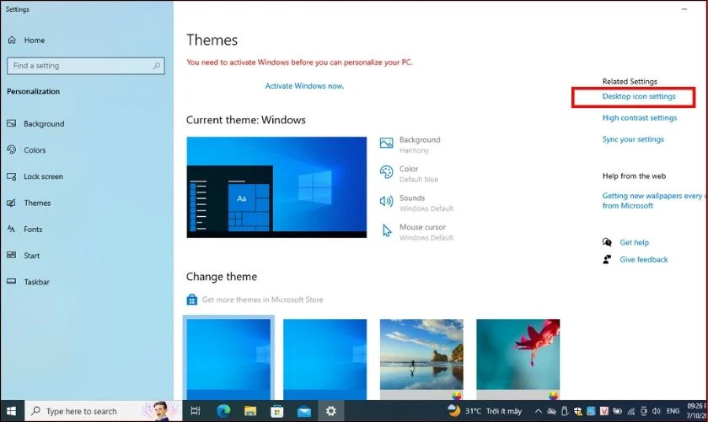Open the Colors personalization page

pos(27,149)
